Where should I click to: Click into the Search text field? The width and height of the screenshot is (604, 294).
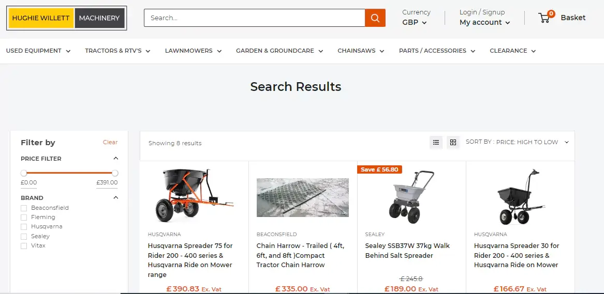click(254, 18)
